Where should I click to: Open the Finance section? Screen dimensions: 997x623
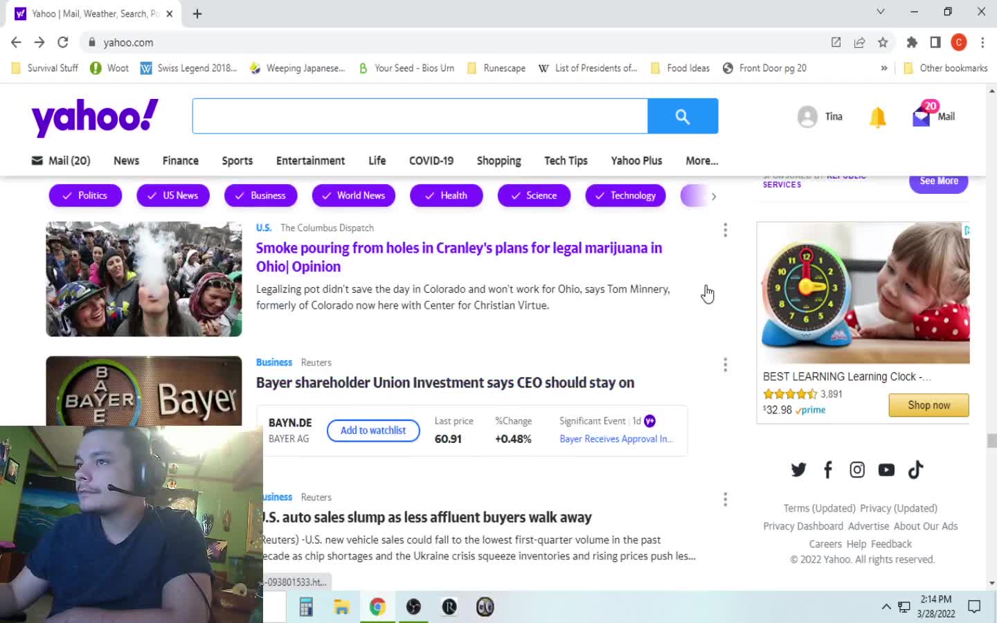tap(181, 161)
